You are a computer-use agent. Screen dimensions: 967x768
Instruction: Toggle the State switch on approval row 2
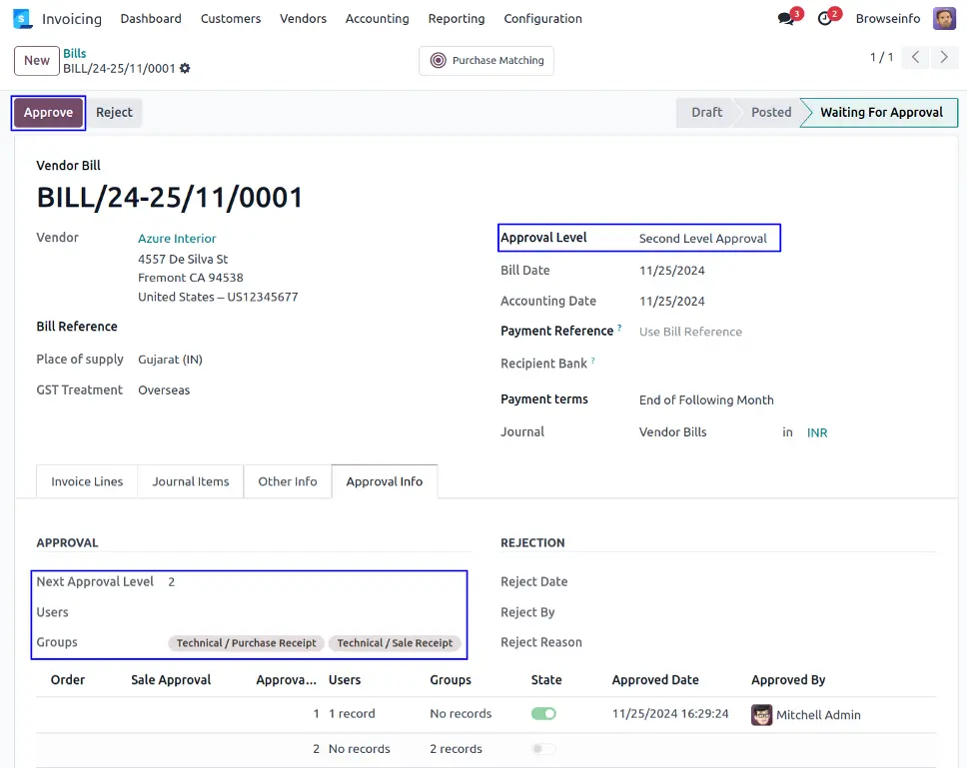pos(543,749)
